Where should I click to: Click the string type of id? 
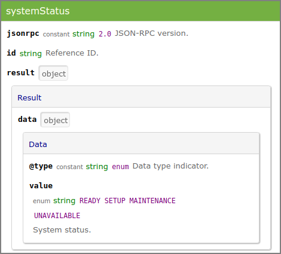click(30, 54)
